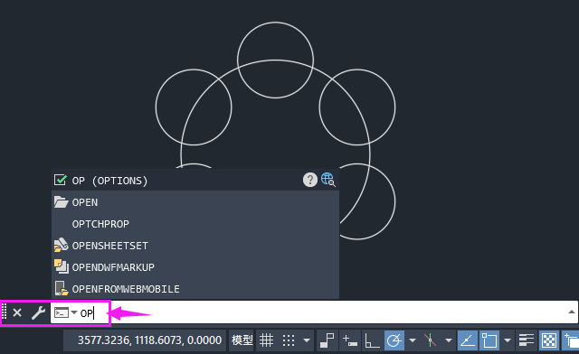
Task: Grab the command line drag handle
Action: [x=5, y=312]
